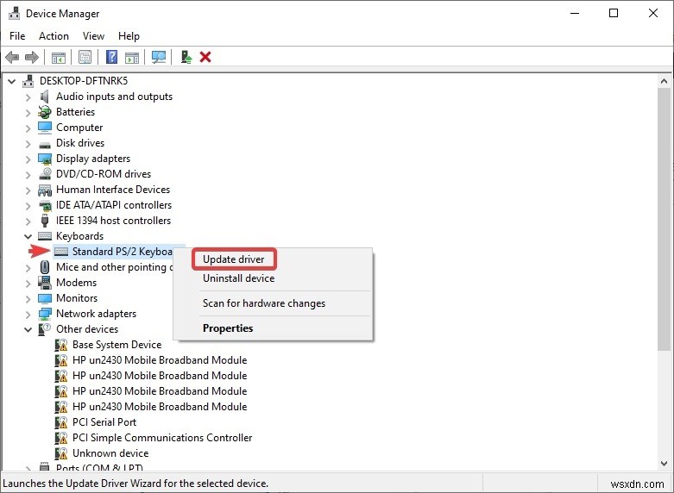Toggle the Show/Hide Action Pane toolbar icon
Viewport: 674px width, 493px height.
click(132, 57)
